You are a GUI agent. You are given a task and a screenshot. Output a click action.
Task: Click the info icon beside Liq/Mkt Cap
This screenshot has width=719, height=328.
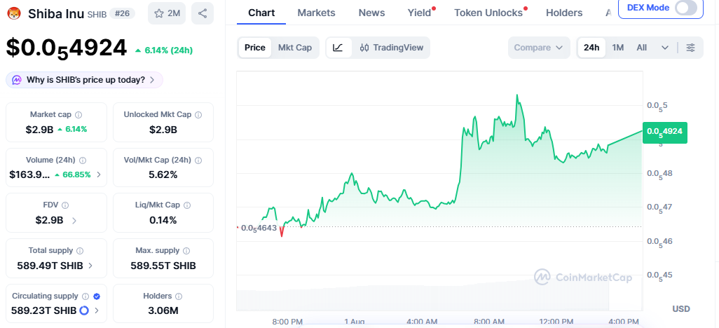187,205
